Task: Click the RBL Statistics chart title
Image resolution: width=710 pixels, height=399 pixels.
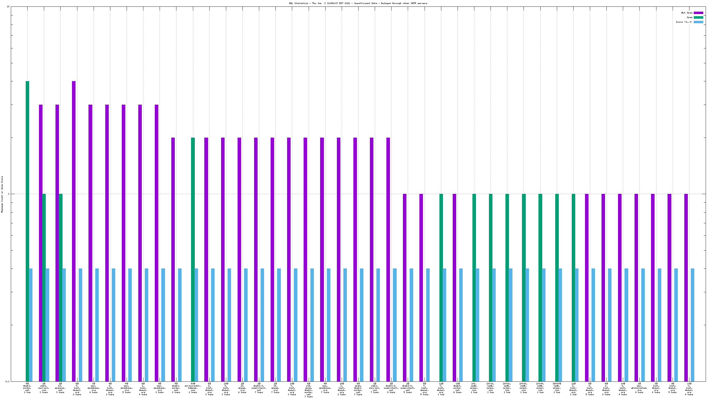Action: [358, 3]
